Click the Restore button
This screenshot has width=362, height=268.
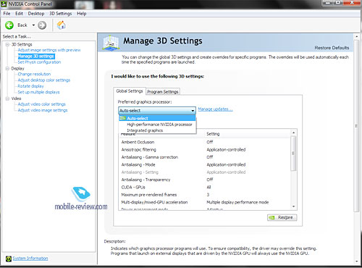coord(282,217)
